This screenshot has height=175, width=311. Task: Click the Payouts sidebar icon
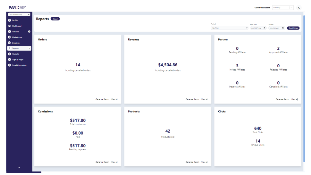click(x=9, y=54)
